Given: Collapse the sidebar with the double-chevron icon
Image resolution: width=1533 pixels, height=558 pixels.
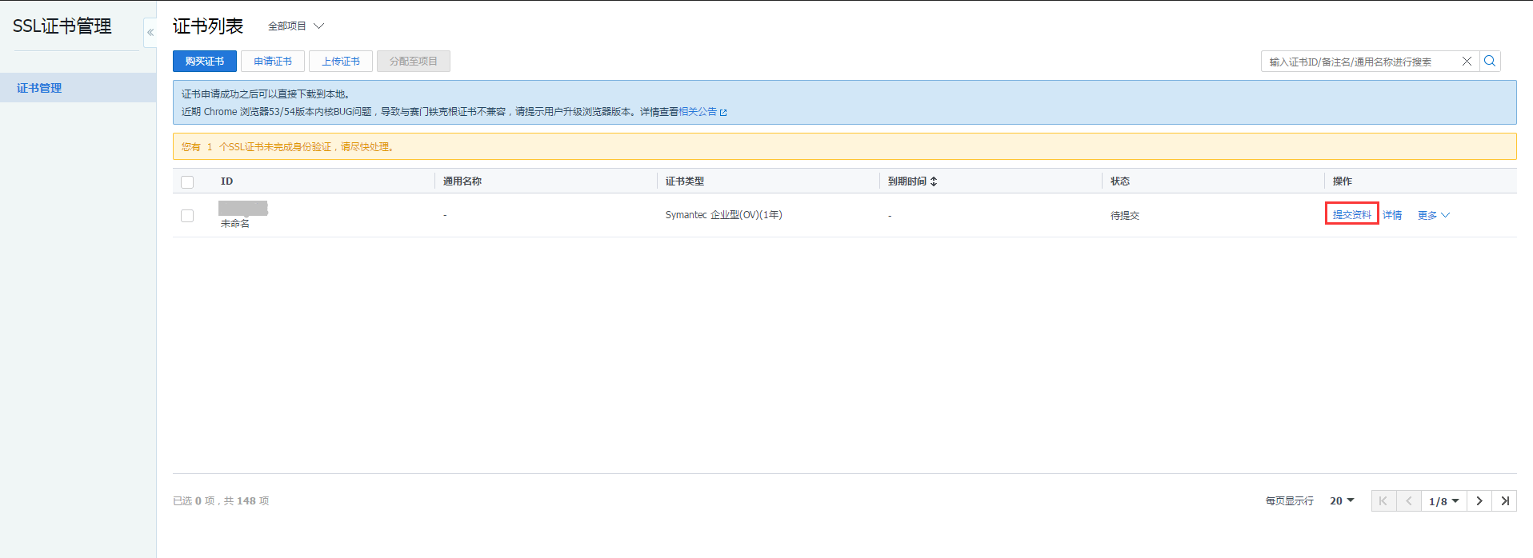Looking at the screenshot, I should 150,33.
